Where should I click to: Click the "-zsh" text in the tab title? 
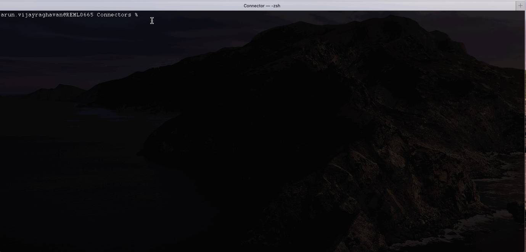[x=276, y=6]
